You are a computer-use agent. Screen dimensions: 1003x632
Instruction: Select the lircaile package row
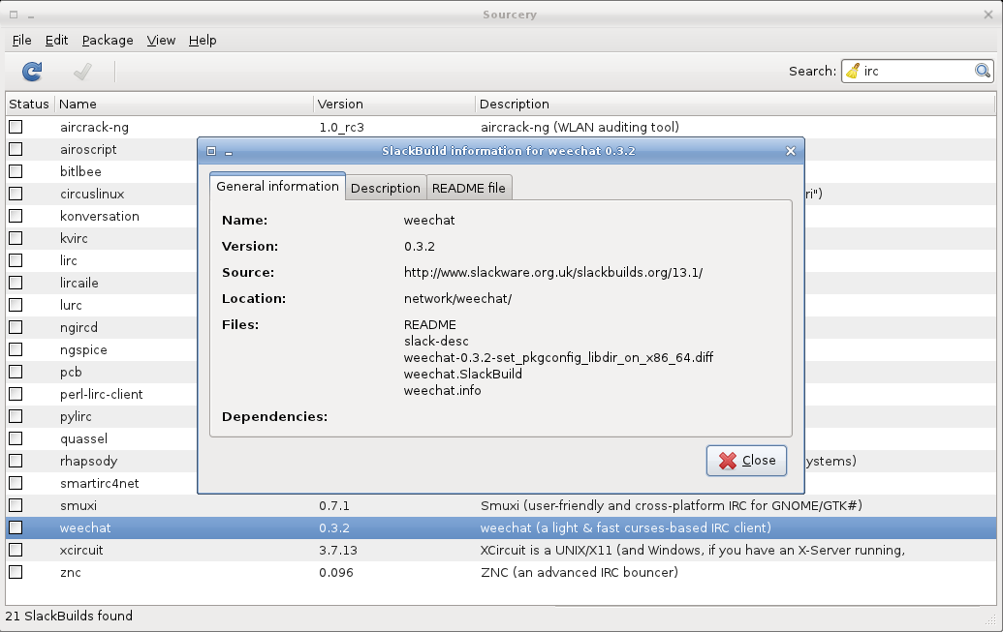click(x=103, y=283)
